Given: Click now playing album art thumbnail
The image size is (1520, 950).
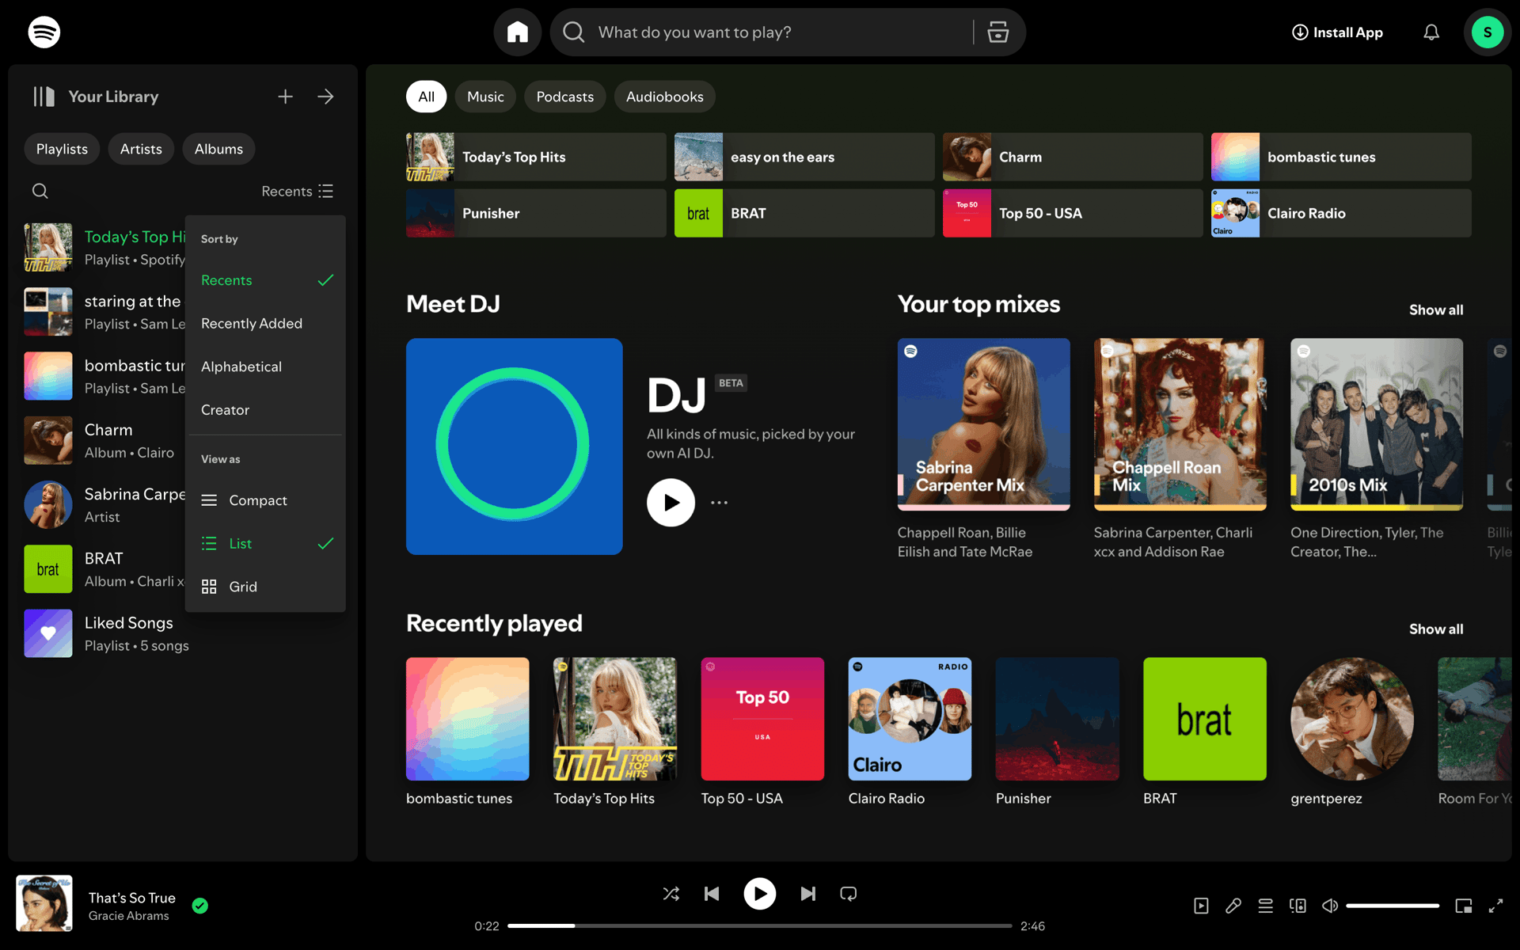Looking at the screenshot, I should click(x=44, y=903).
